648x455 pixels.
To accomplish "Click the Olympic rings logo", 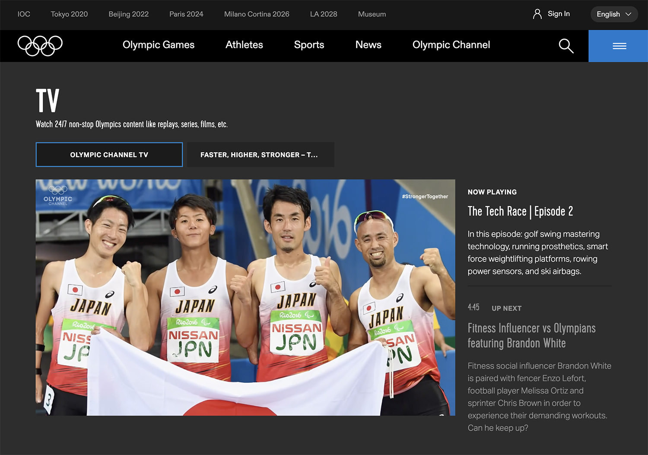I will pos(40,46).
